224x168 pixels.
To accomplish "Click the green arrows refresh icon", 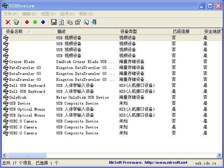I will coord(61,22).
